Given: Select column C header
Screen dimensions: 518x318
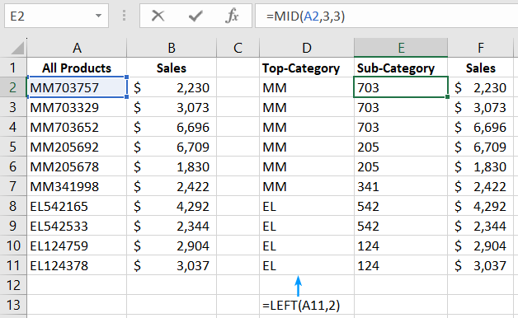Looking at the screenshot, I should coord(238,48).
